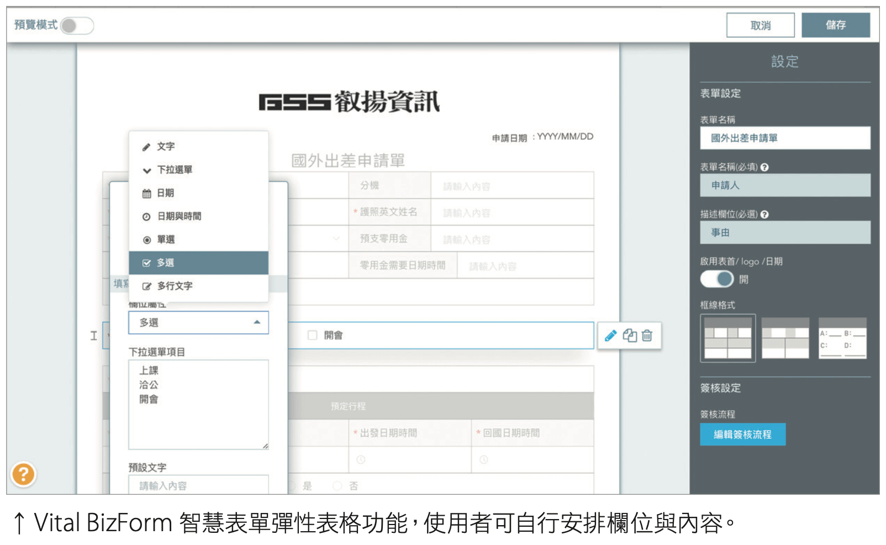
Task: Select full grid border format thumbnail
Action: (727, 338)
